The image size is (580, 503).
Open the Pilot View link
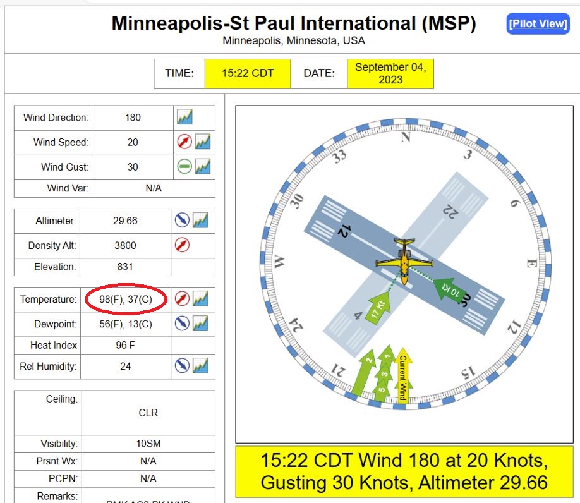coord(538,23)
